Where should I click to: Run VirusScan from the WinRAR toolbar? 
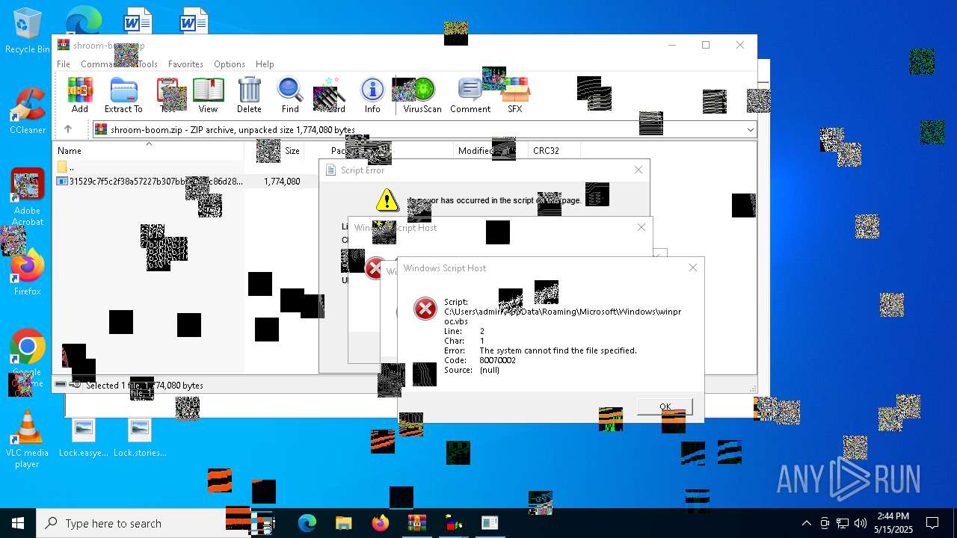422,96
